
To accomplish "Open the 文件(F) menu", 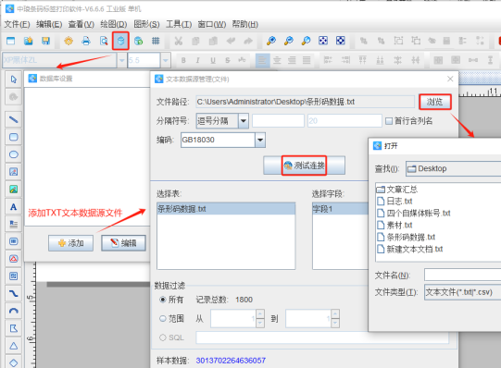I will click(x=17, y=24).
